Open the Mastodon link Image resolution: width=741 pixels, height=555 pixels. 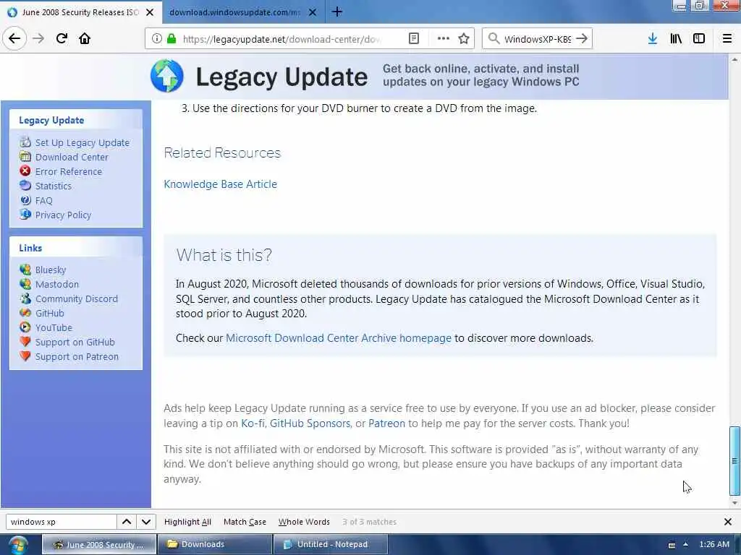coord(57,284)
